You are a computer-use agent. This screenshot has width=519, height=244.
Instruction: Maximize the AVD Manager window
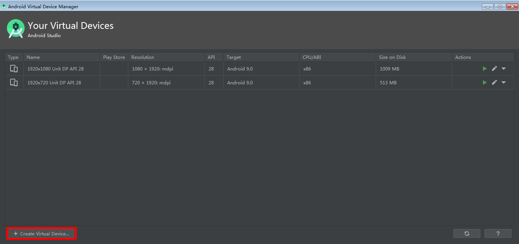[500, 6]
